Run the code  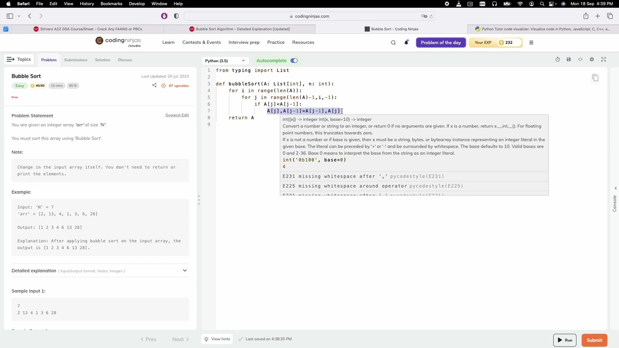(x=564, y=340)
